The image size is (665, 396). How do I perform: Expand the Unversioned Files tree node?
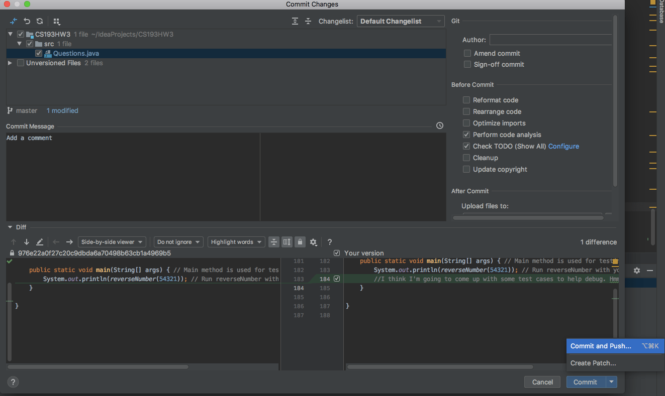click(10, 63)
